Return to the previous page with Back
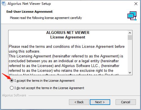 click(79, 102)
